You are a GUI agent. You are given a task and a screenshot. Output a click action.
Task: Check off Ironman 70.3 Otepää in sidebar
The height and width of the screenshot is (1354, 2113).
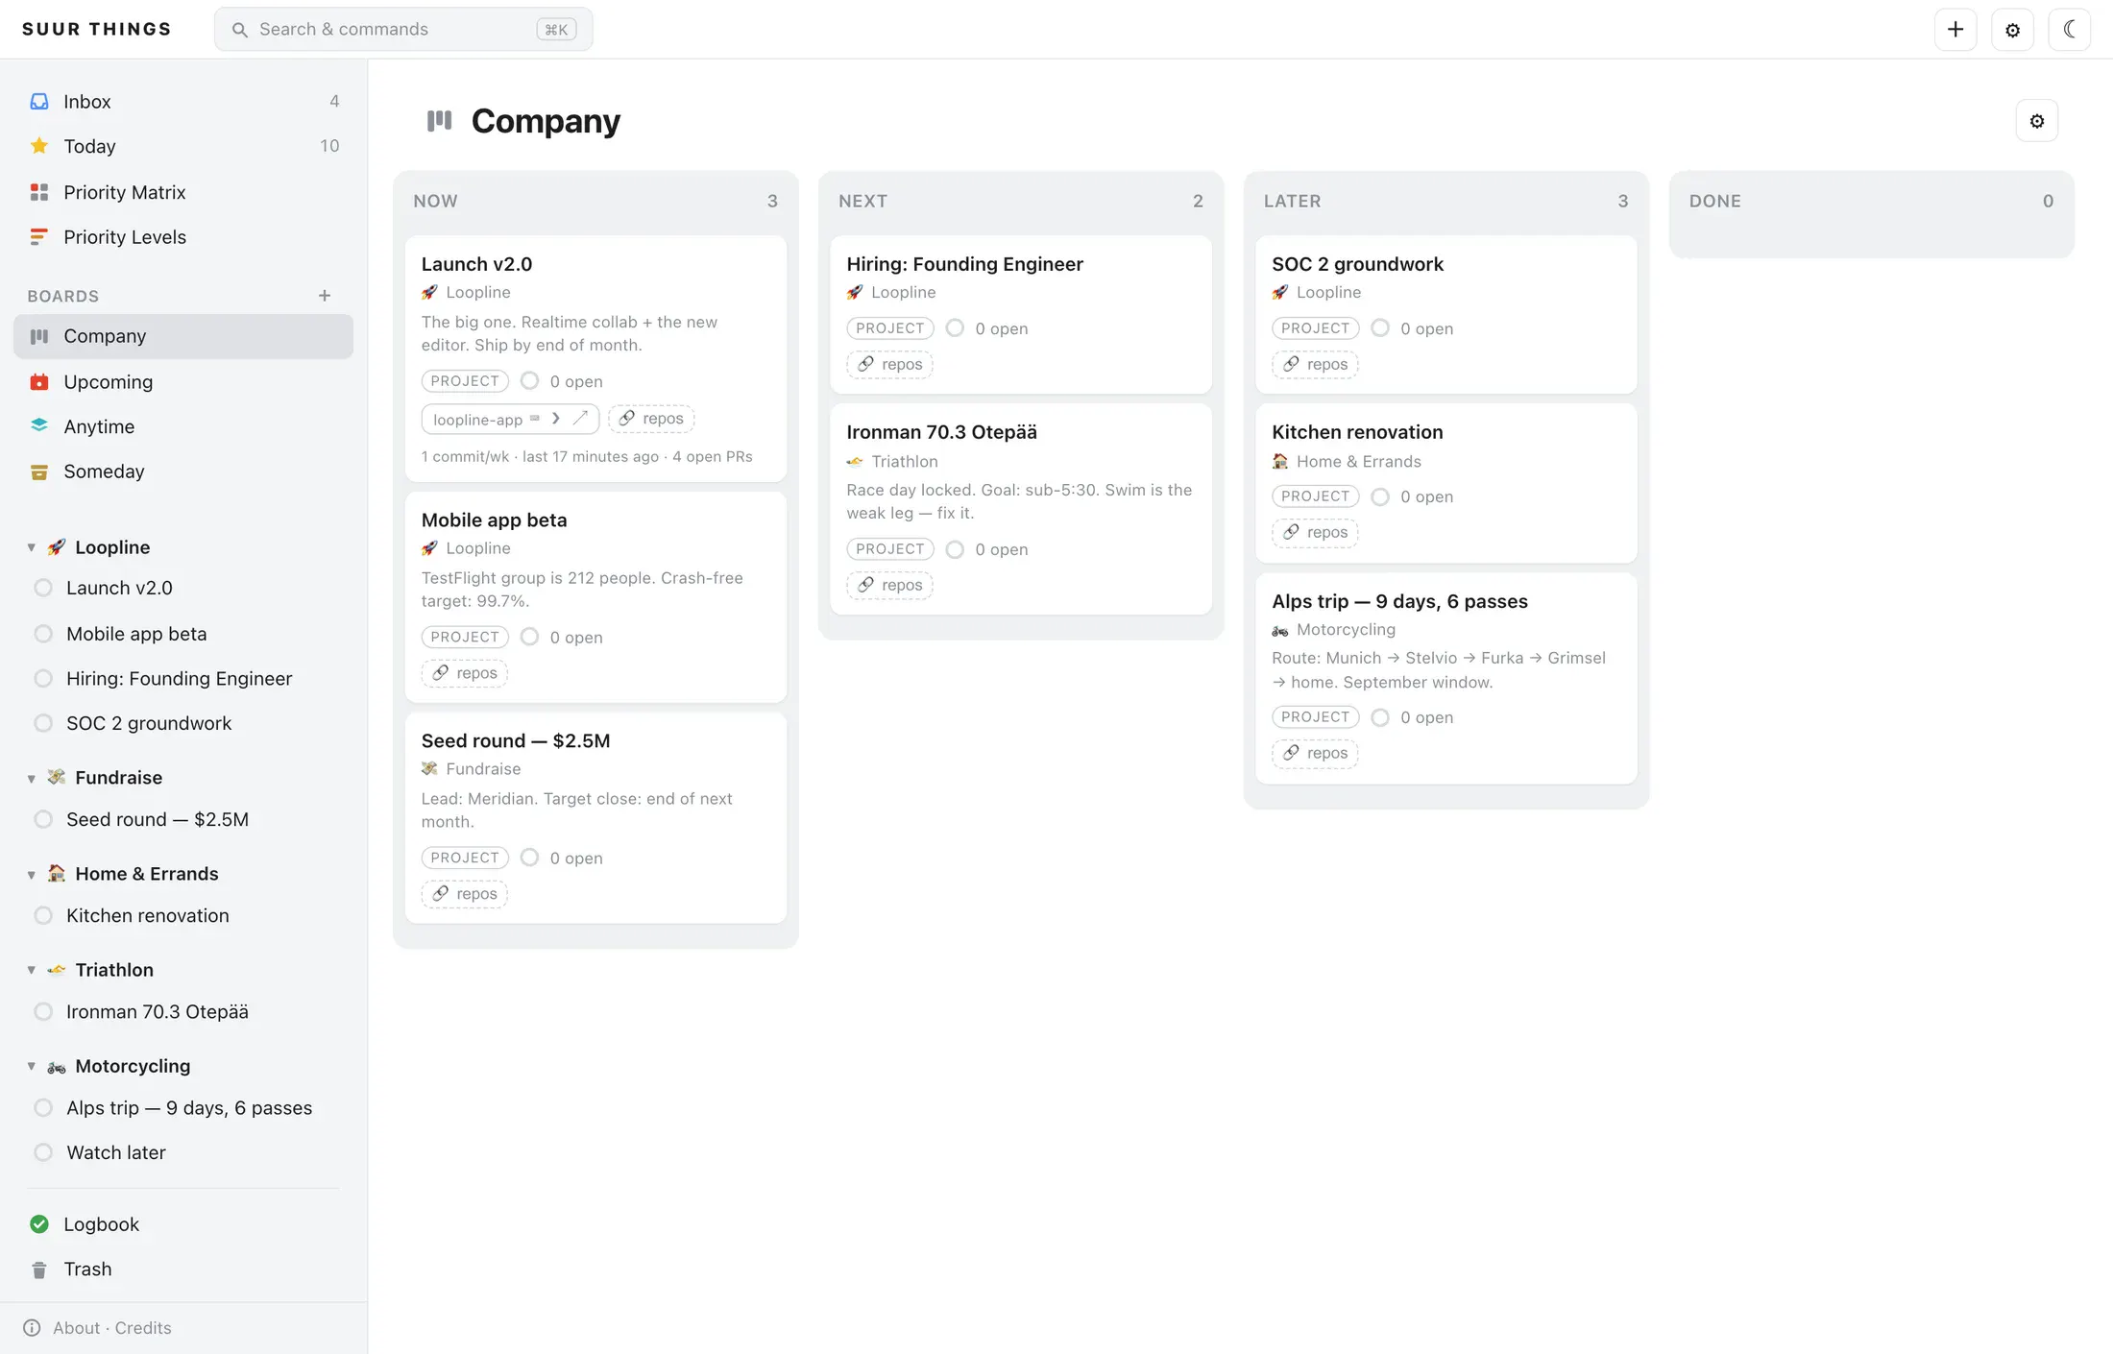point(43,1011)
